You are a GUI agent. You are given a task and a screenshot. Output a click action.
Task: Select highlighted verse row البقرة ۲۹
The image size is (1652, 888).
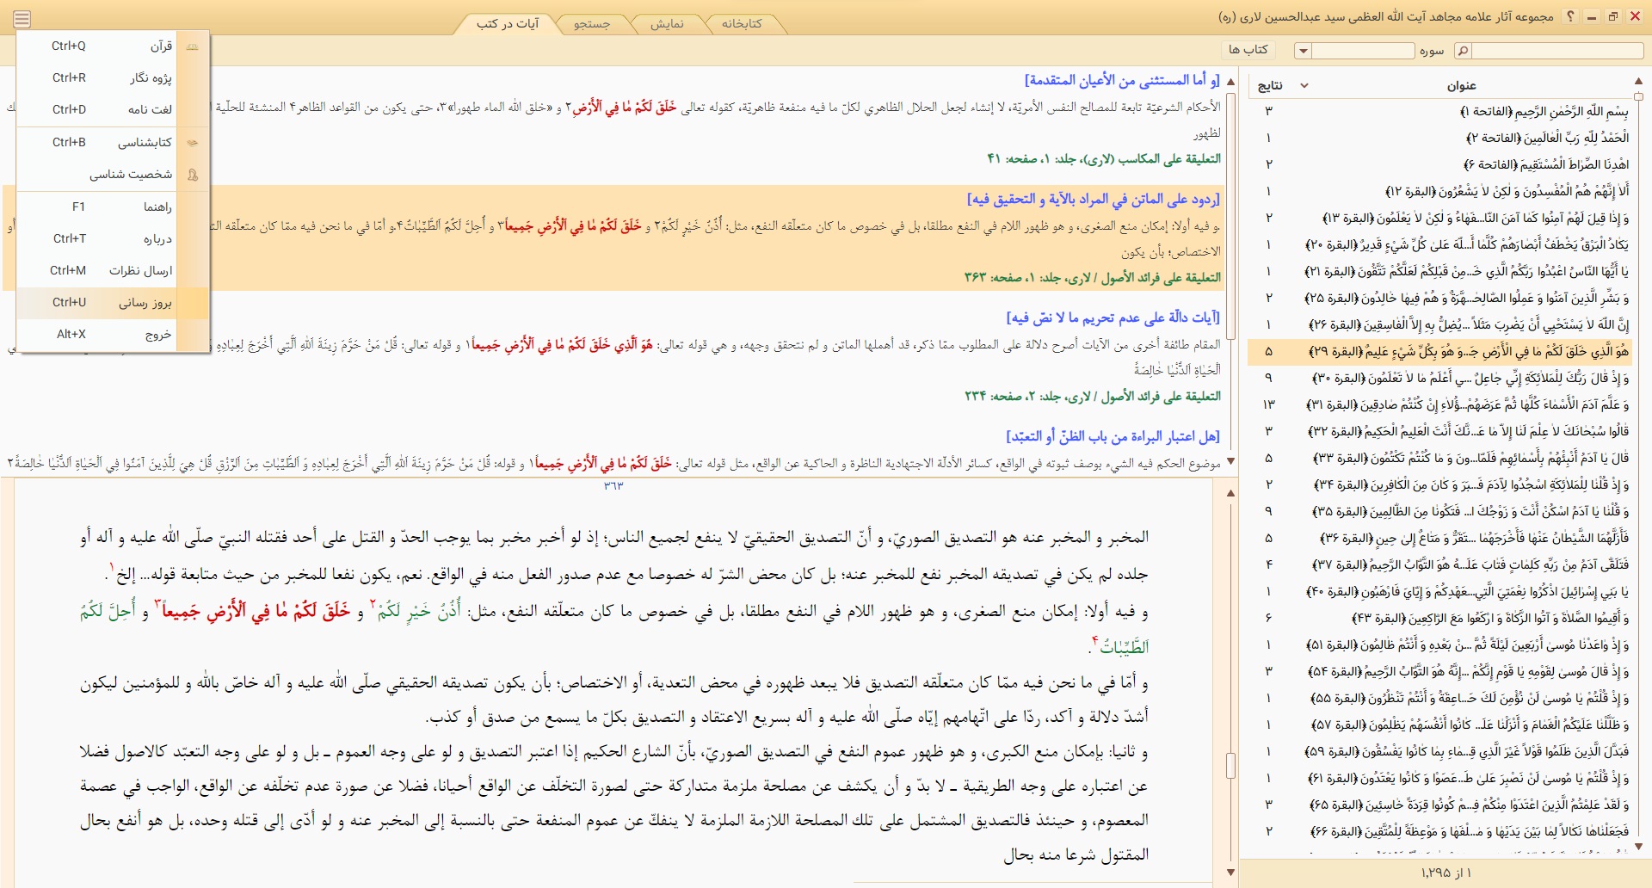pos(1439,351)
